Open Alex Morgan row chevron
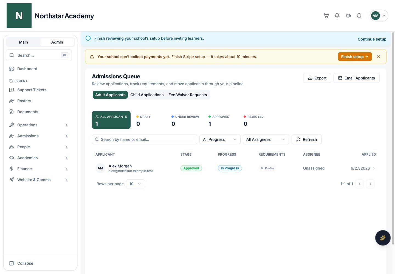 pyautogui.click(x=374, y=168)
